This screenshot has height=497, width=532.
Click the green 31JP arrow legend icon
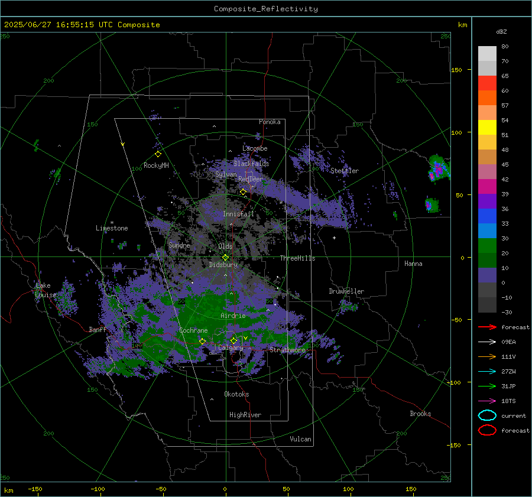coord(487,386)
